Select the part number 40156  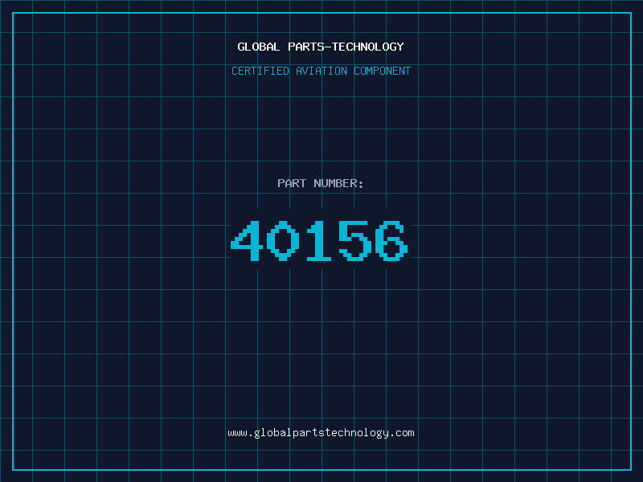[319, 240]
